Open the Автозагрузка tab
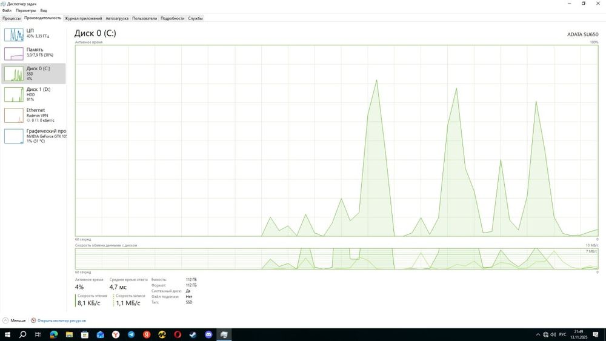Image resolution: width=606 pixels, height=341 pixels. click(117, 18)
